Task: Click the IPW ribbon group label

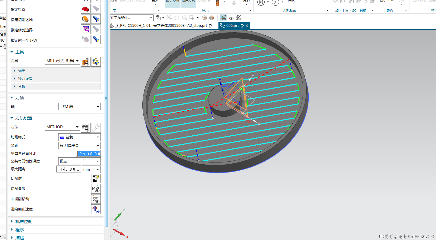Action: click(x=390, y=11)
